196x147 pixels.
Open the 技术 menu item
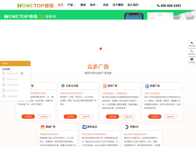(x=93, y=5)
